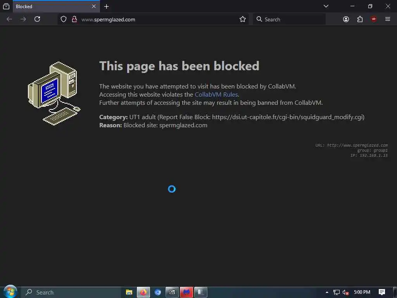Open File Explorer from the taskbar
Image resolution: width=397 pixels, height=298 pixels.
[x=129, y=293]
